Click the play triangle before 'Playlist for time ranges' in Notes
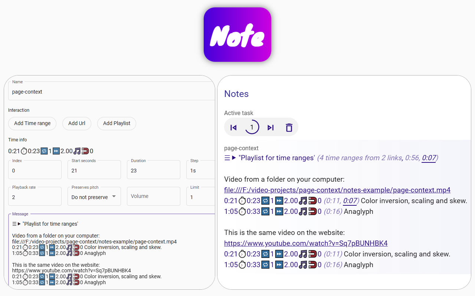 tap(234, 158)
